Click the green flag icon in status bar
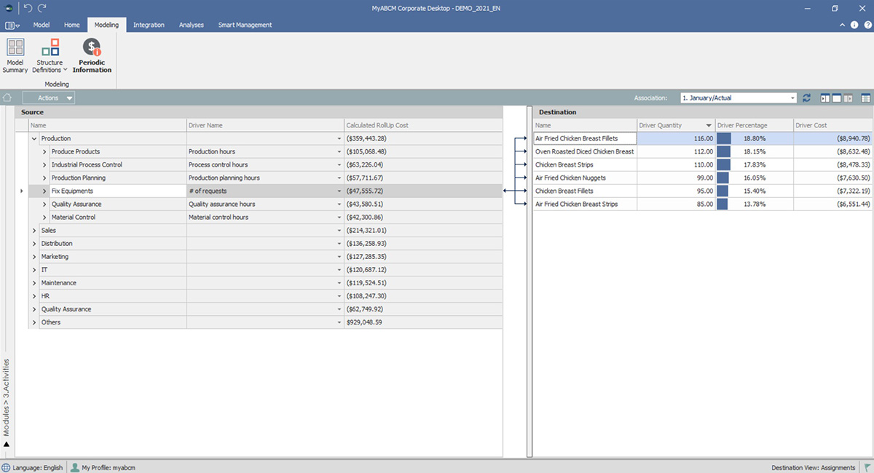 pos(867,467)
